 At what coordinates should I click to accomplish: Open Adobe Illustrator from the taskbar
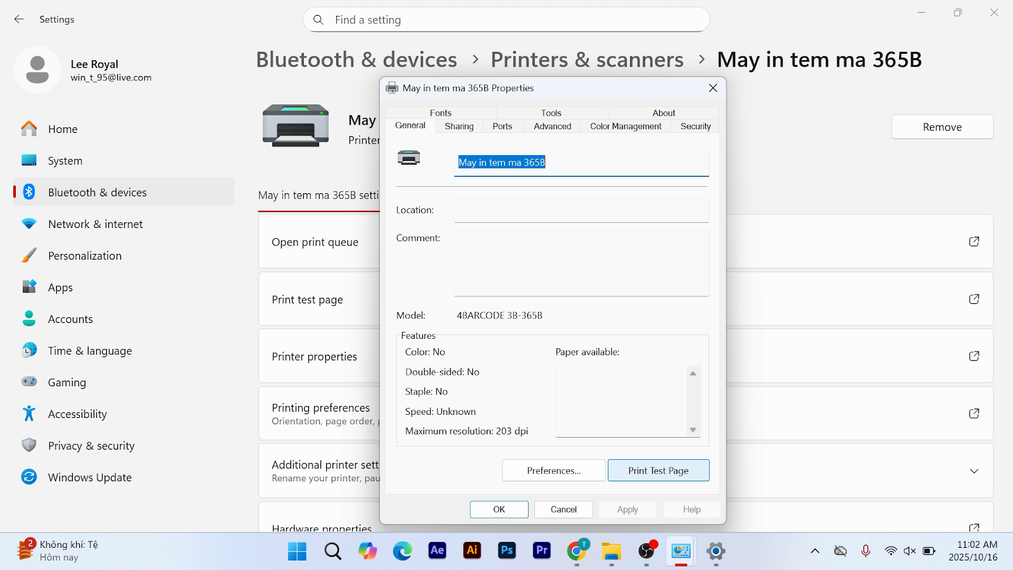click(x=472, y=550)
